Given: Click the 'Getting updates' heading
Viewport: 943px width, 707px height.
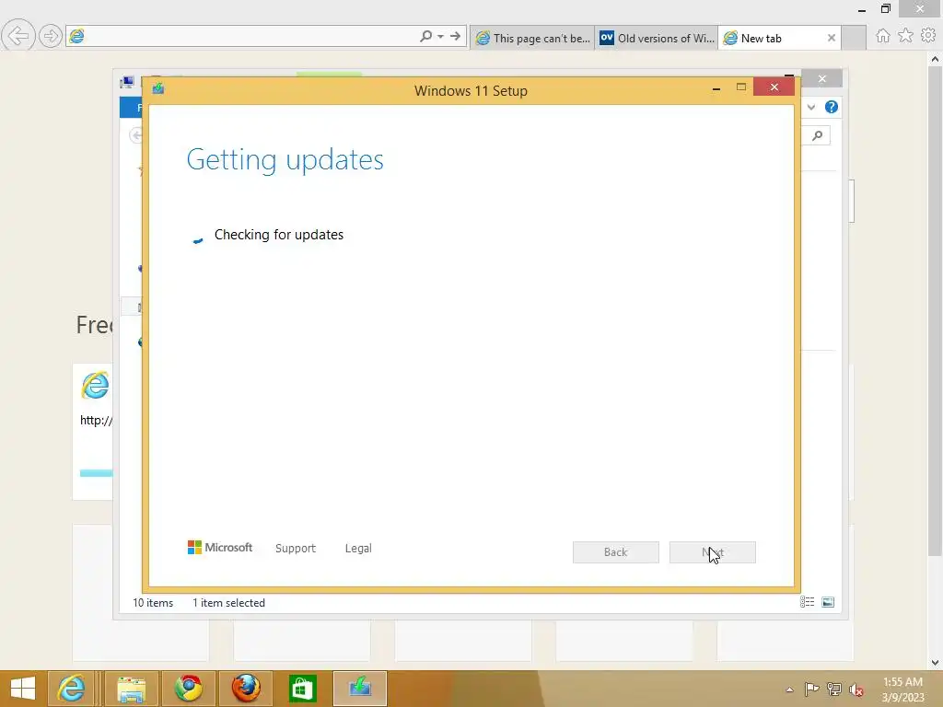Looking at the screenshot, I should coord(285,160).
